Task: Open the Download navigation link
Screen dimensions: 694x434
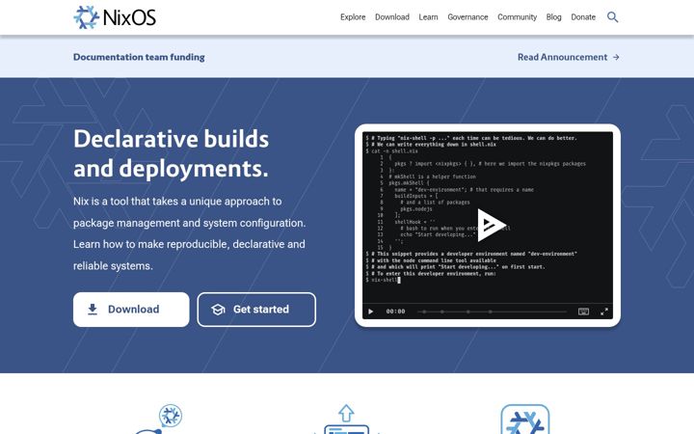Action: tap(392, 16)
